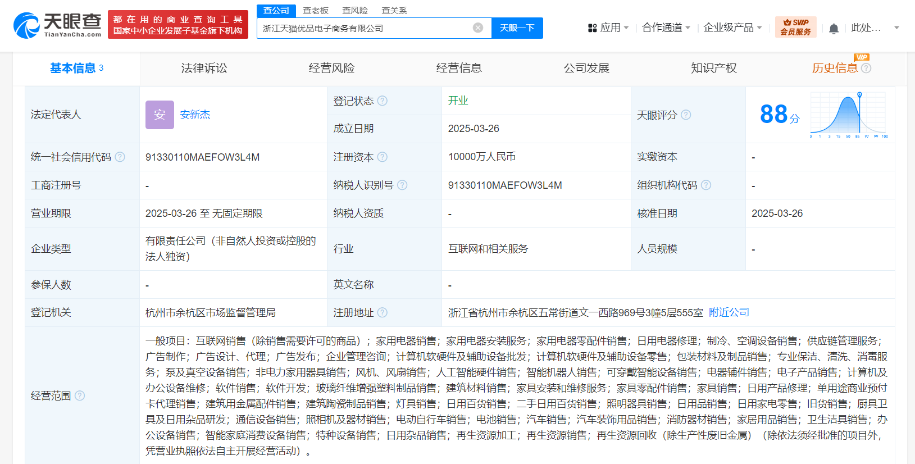
Task: Click help icon beside 天眼评分
Action: click(x=686, y=115)
